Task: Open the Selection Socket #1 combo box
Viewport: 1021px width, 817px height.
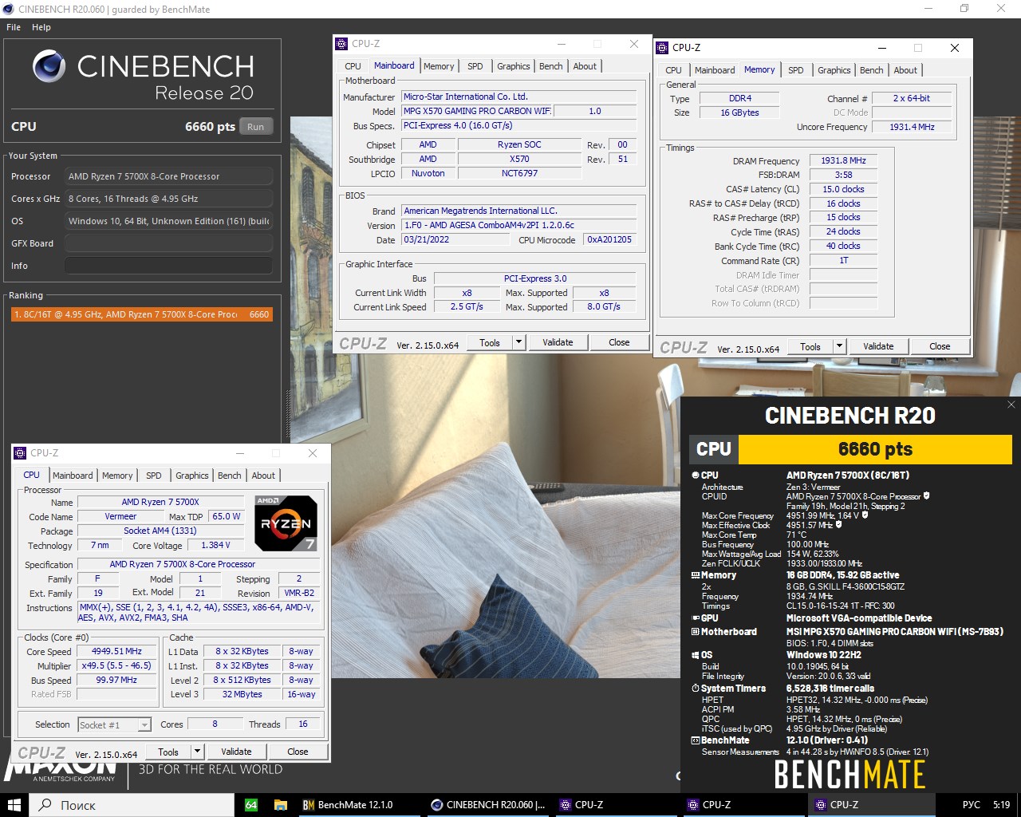Action: click(115, 724)
